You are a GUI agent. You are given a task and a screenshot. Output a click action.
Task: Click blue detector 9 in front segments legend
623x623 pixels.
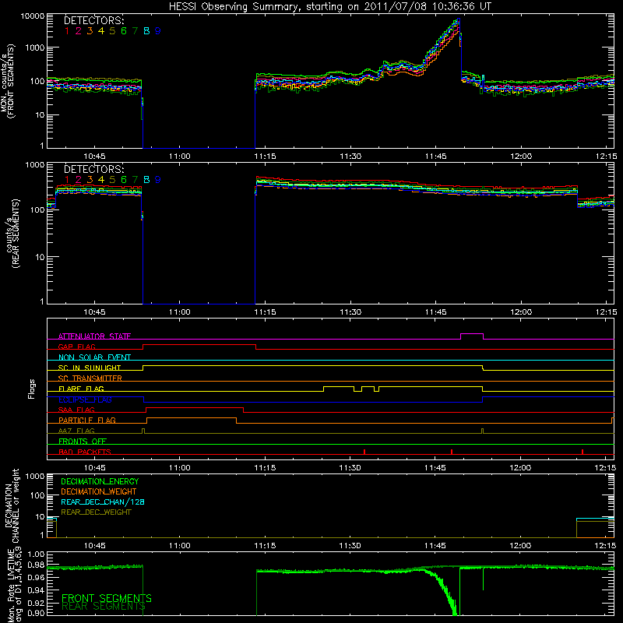[158, 31]
